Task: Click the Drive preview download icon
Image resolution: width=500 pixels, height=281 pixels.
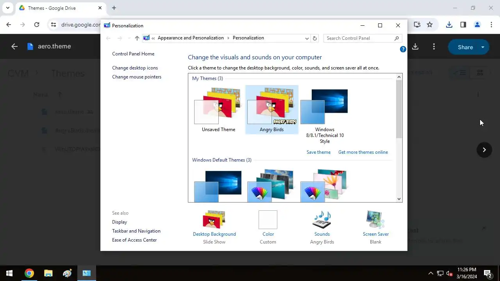Action: pos(415,47)
